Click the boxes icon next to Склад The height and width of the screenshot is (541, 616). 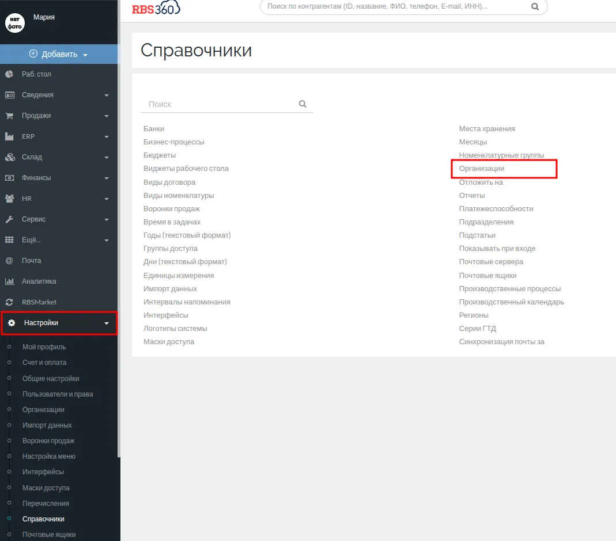pos(9,157)
